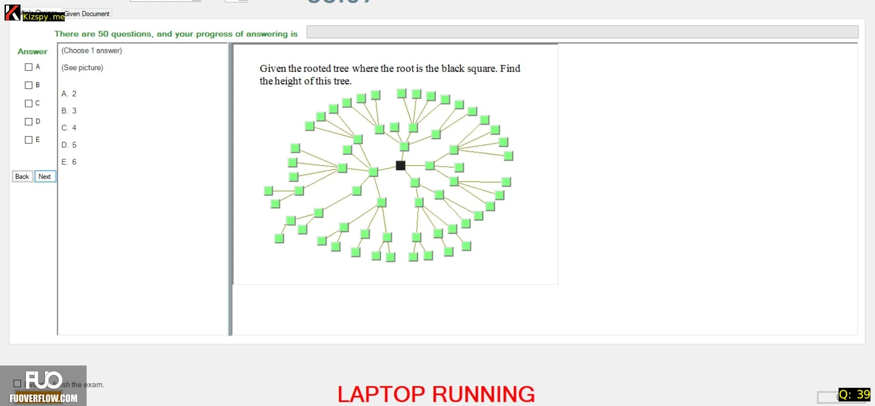The height and width of the screenshot is (406, 875).
Task: Check answer option D
Action: [x=29, y=122]
